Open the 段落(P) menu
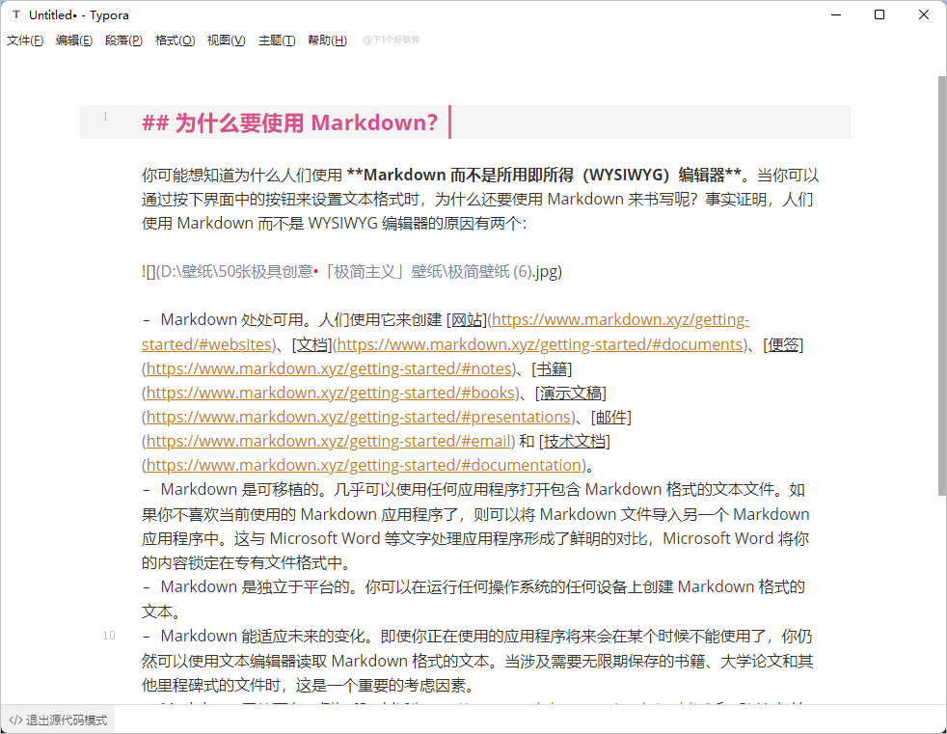Image resolution: width=947 pixels, height=734 pixels. pyautogui.click(x=123, y=41)
